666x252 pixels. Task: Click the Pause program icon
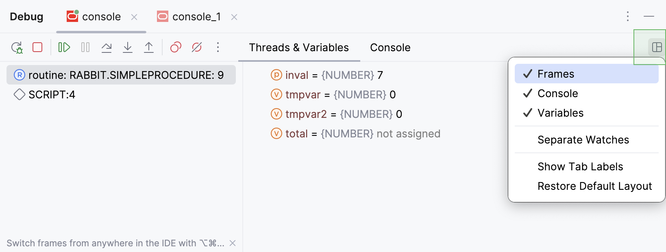pos(85,48)
